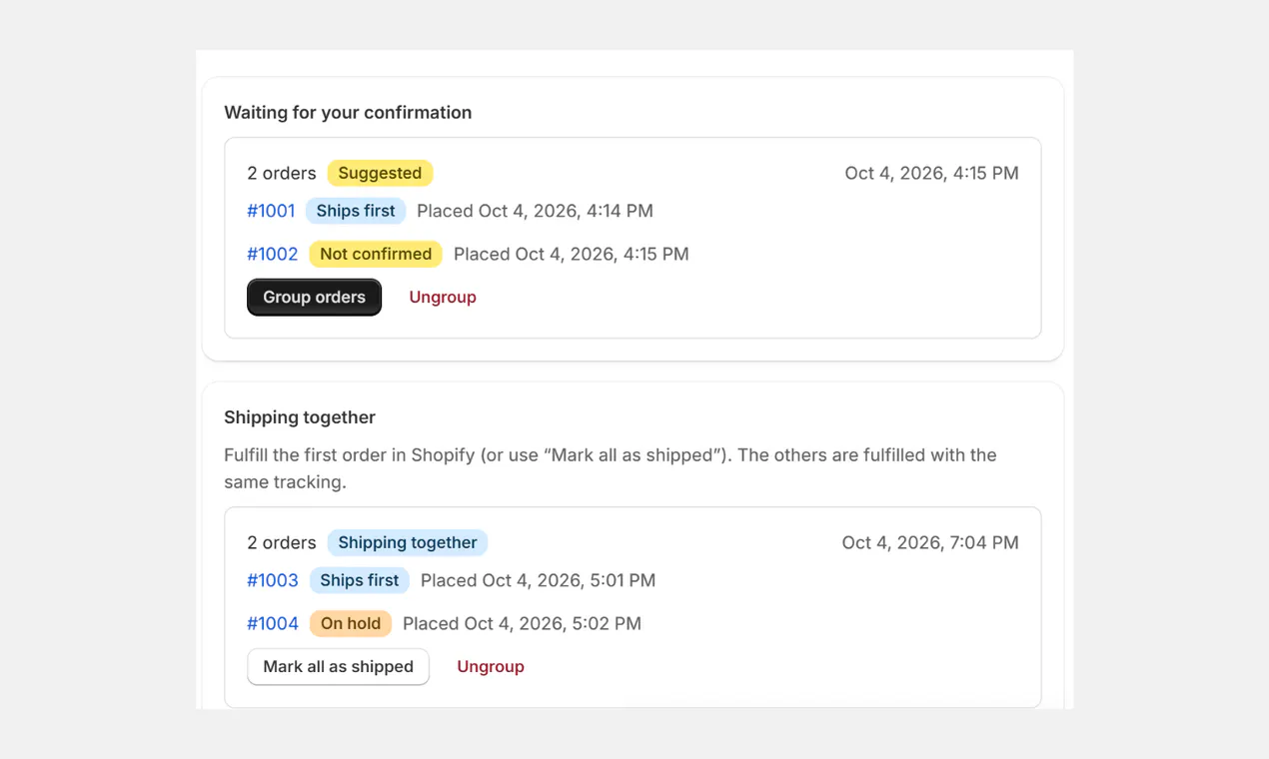This screenshot has width=1269, height=759.
Task: Click the Fulfill the first order instruction text
Action: click(x=611, y=468)
